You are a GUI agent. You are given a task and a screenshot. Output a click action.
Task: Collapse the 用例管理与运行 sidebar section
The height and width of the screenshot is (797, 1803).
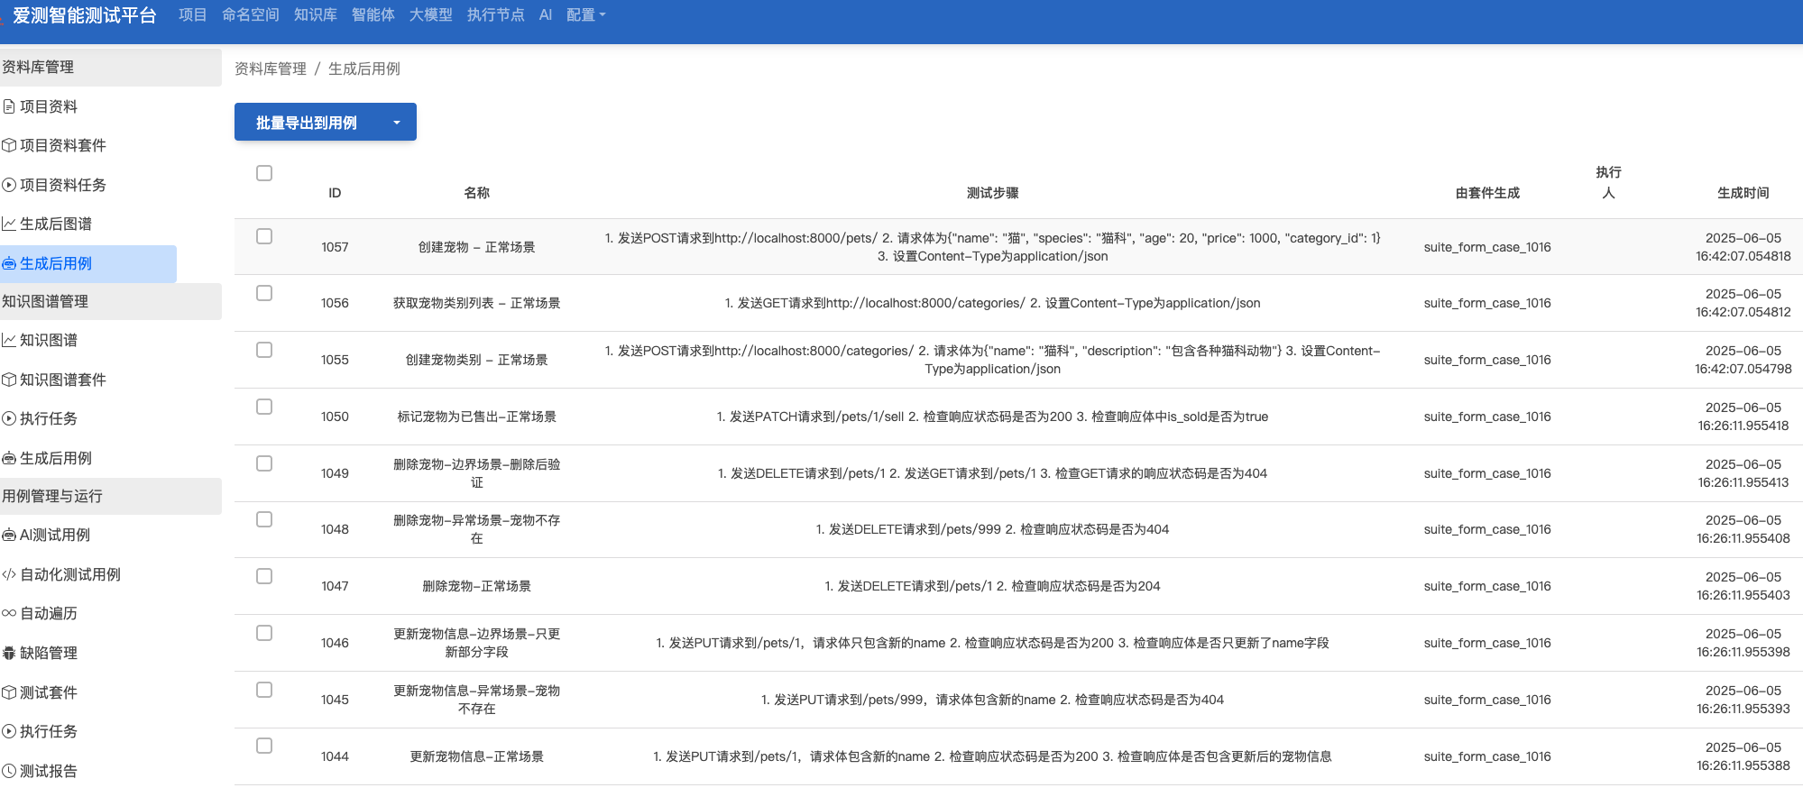click(110, 496)
